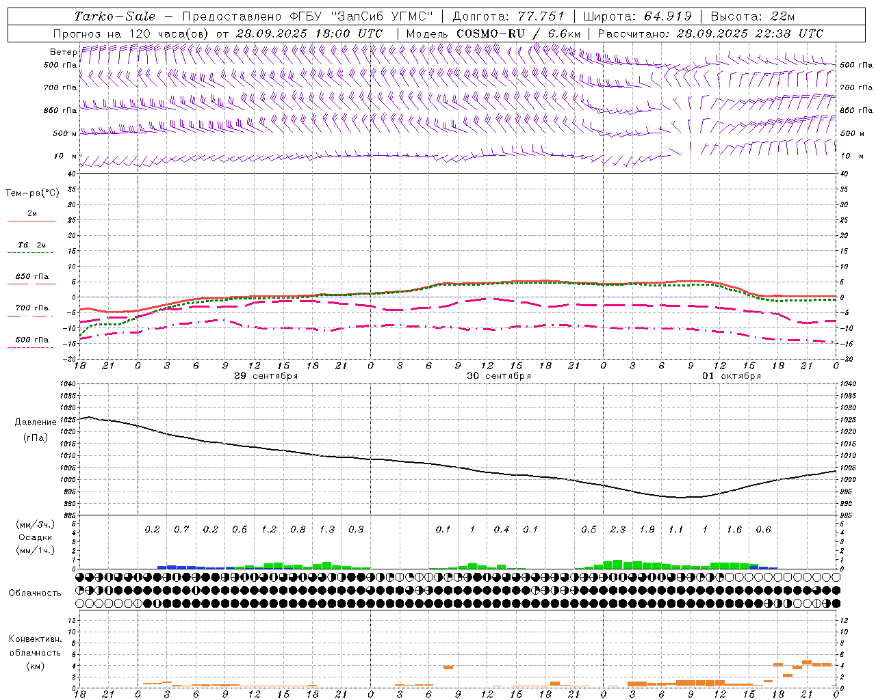876x700 pixels.
Task: Click the precipitation value "1.9"
Action: click(x=647, y=530)
